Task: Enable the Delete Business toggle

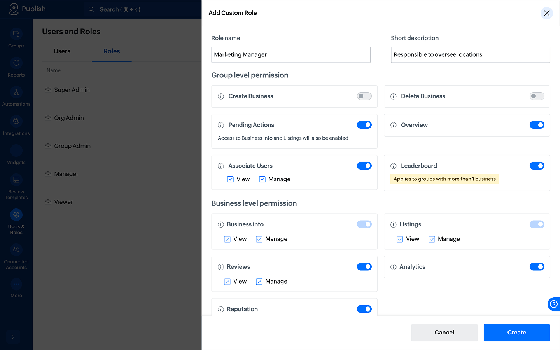Action: coord(537,96)
